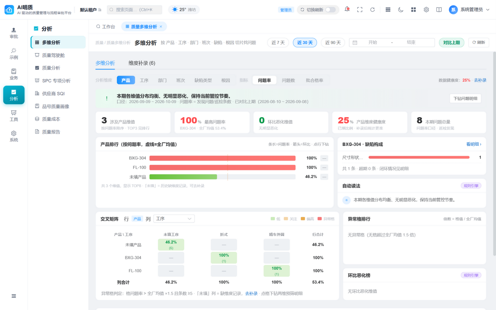Image resolution: width=496 pixels, height=310 pixels.
Task: Open the 默认租户 tenant switcher
Action: click(x=91, y=10)
